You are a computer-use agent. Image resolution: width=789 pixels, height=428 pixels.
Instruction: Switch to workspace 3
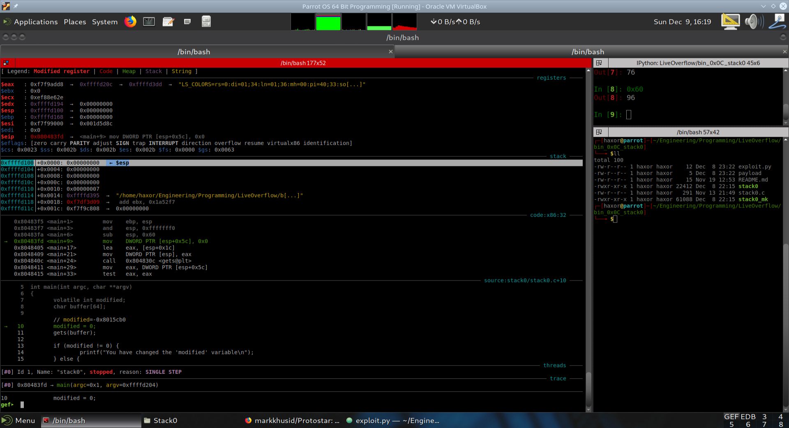coord(764,416)
